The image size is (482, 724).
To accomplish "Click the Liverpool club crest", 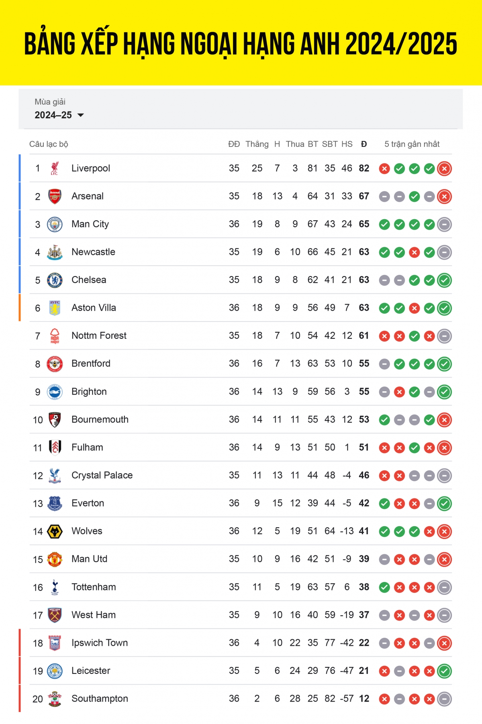I will (x=55, y=169).
